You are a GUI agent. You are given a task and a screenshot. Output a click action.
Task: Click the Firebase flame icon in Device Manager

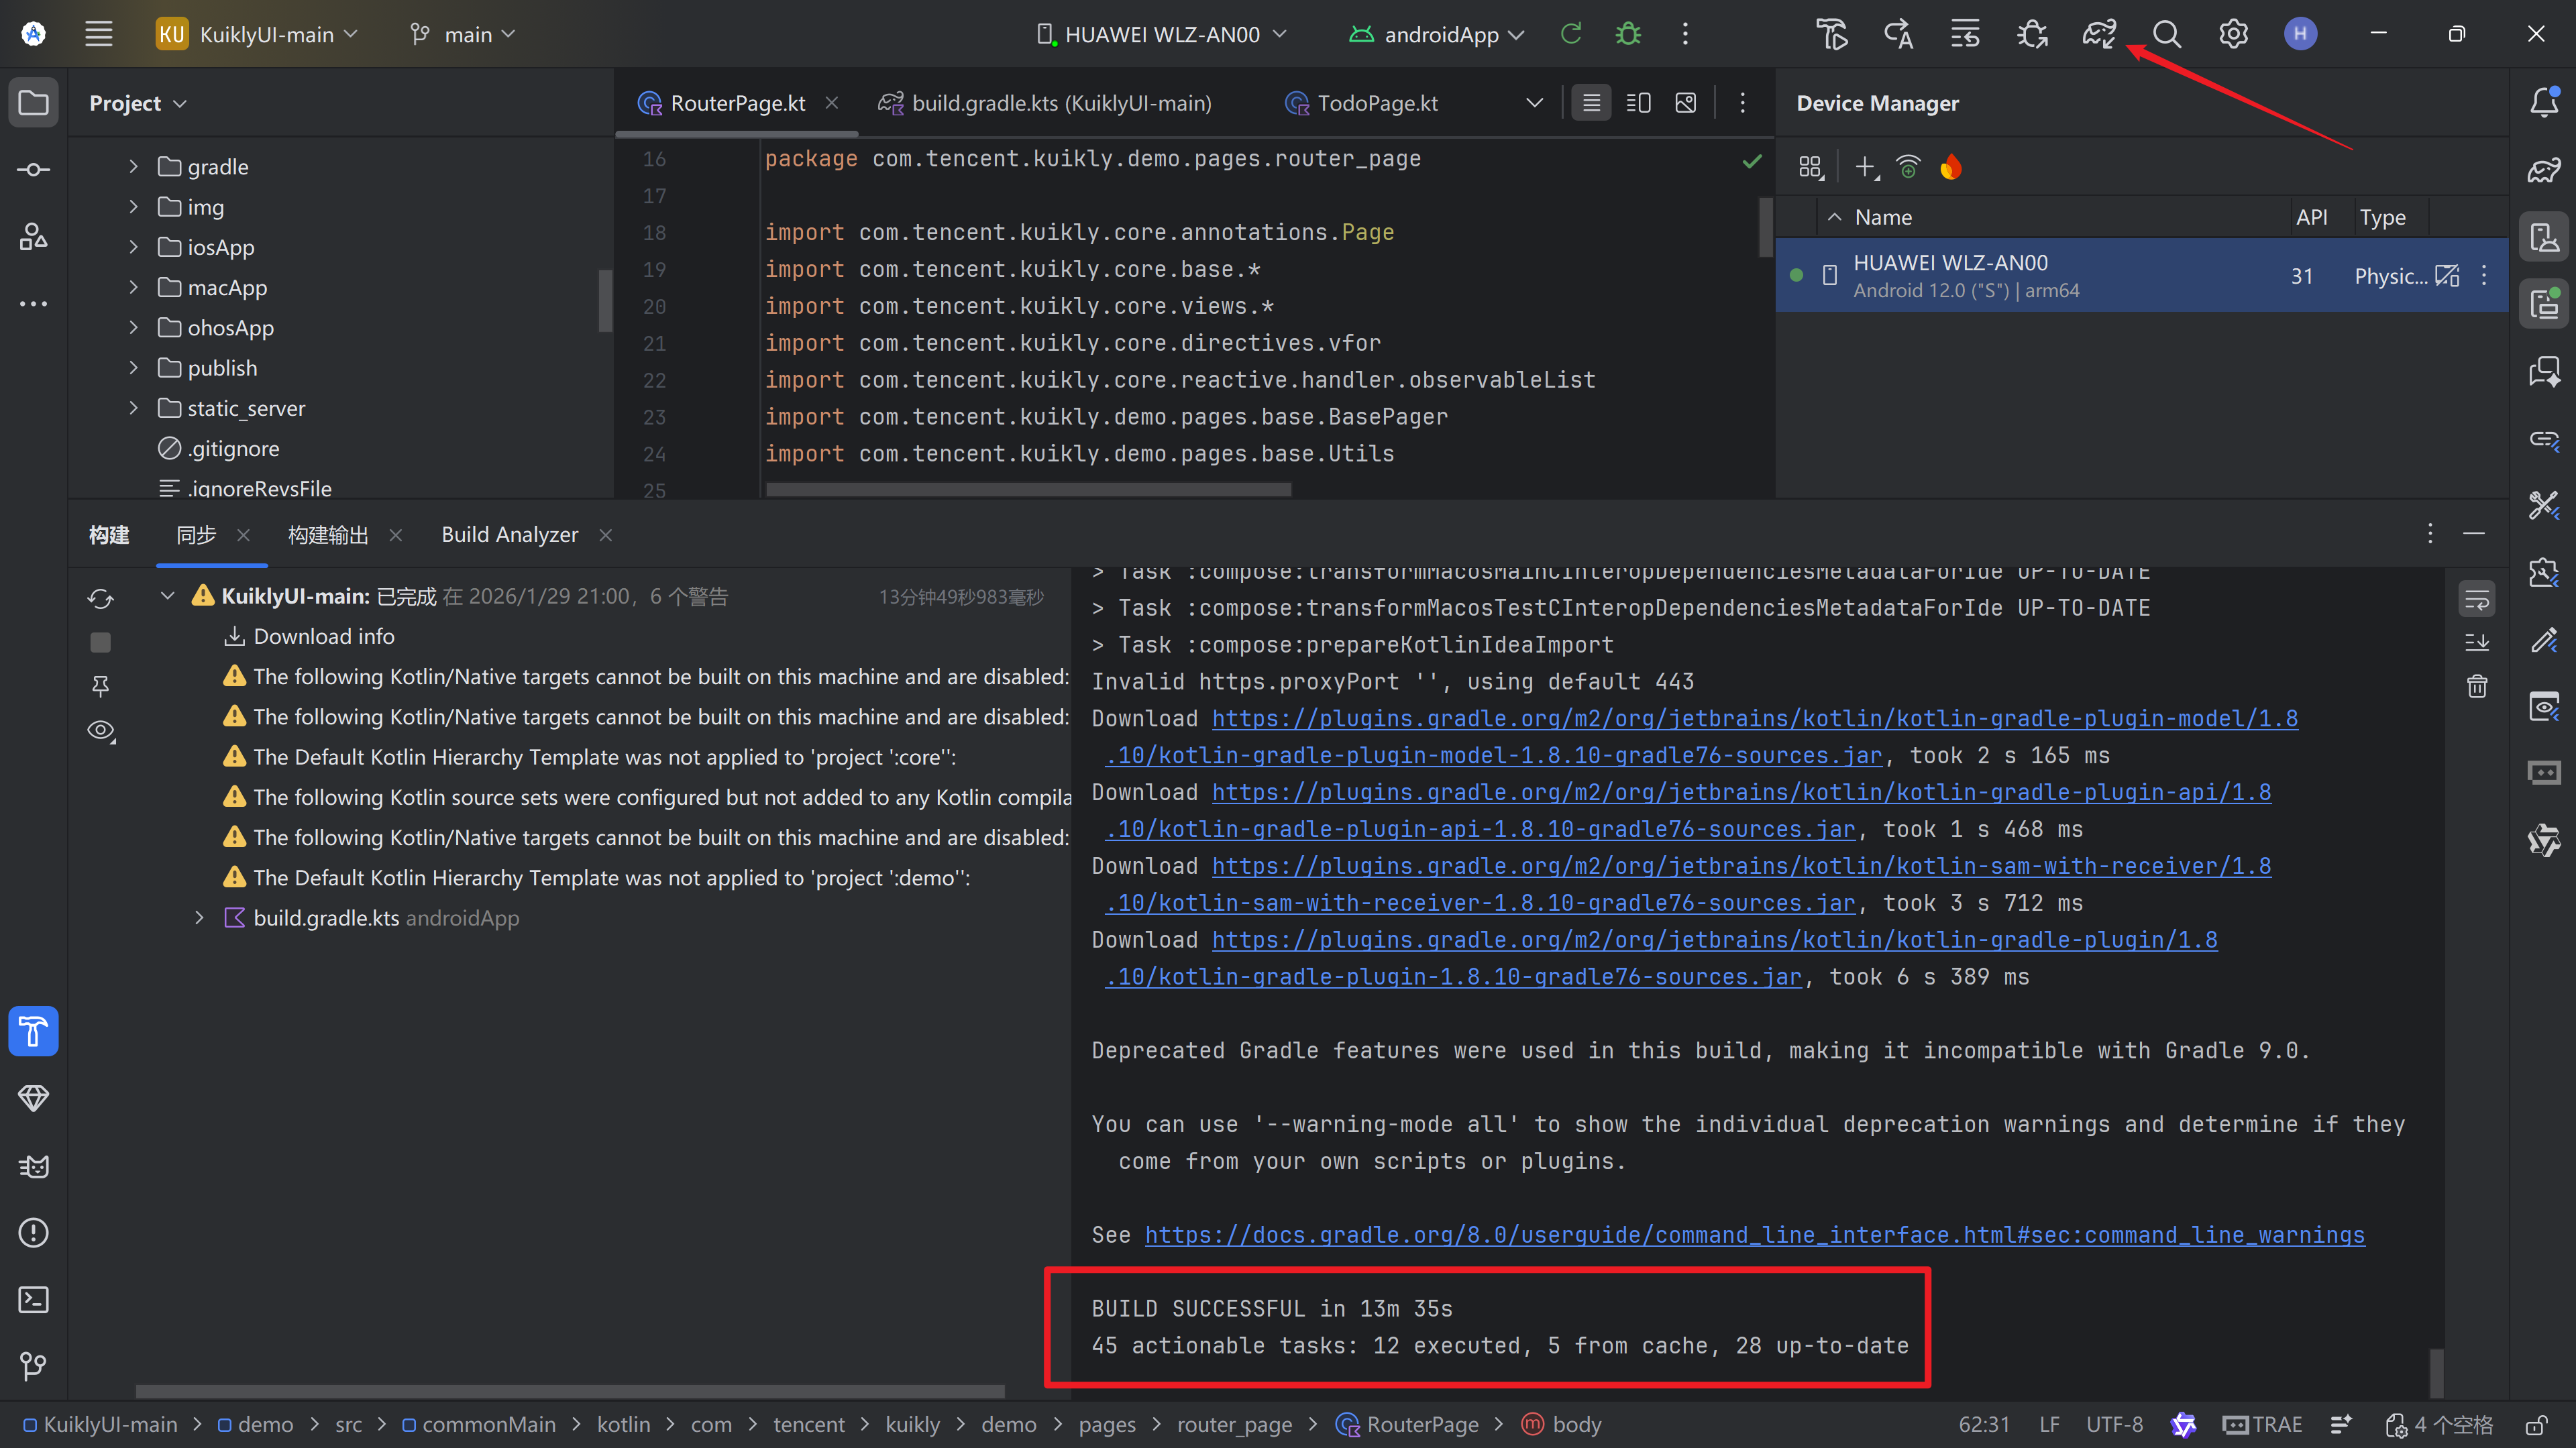1951,167
